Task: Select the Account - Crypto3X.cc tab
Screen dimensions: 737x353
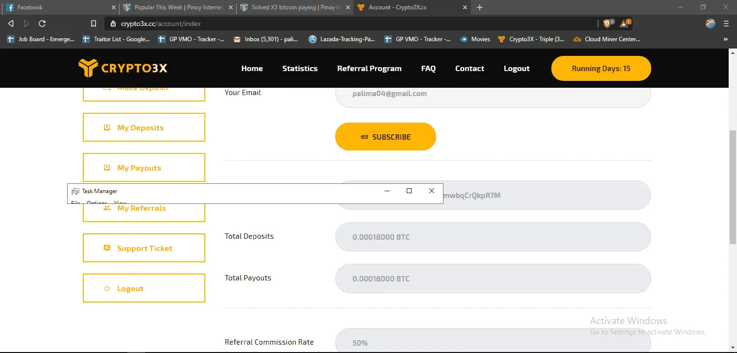Action: tap(413, 7)
